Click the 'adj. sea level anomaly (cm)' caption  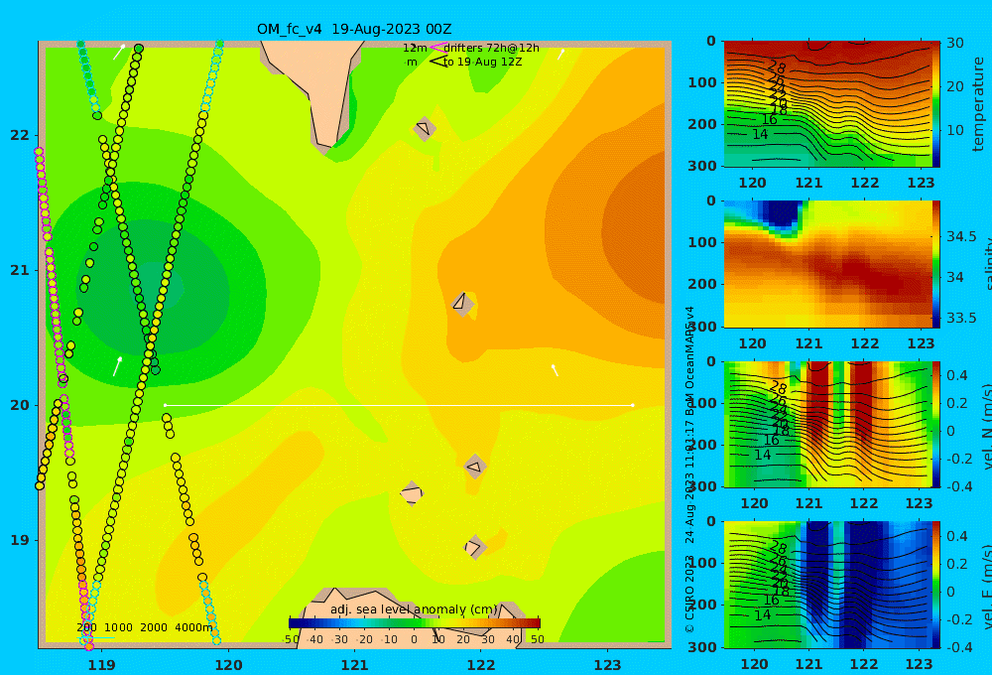(415, 609)
